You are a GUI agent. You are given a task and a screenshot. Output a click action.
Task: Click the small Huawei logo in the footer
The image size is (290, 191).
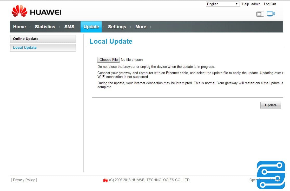pyautogui.click(x=105, y=180)
